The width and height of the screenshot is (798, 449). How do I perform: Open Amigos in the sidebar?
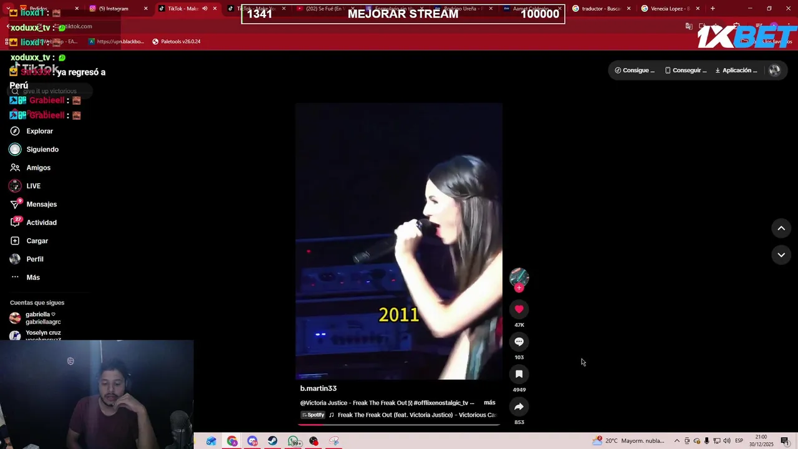pyautogui.click(x=38, y=168)
